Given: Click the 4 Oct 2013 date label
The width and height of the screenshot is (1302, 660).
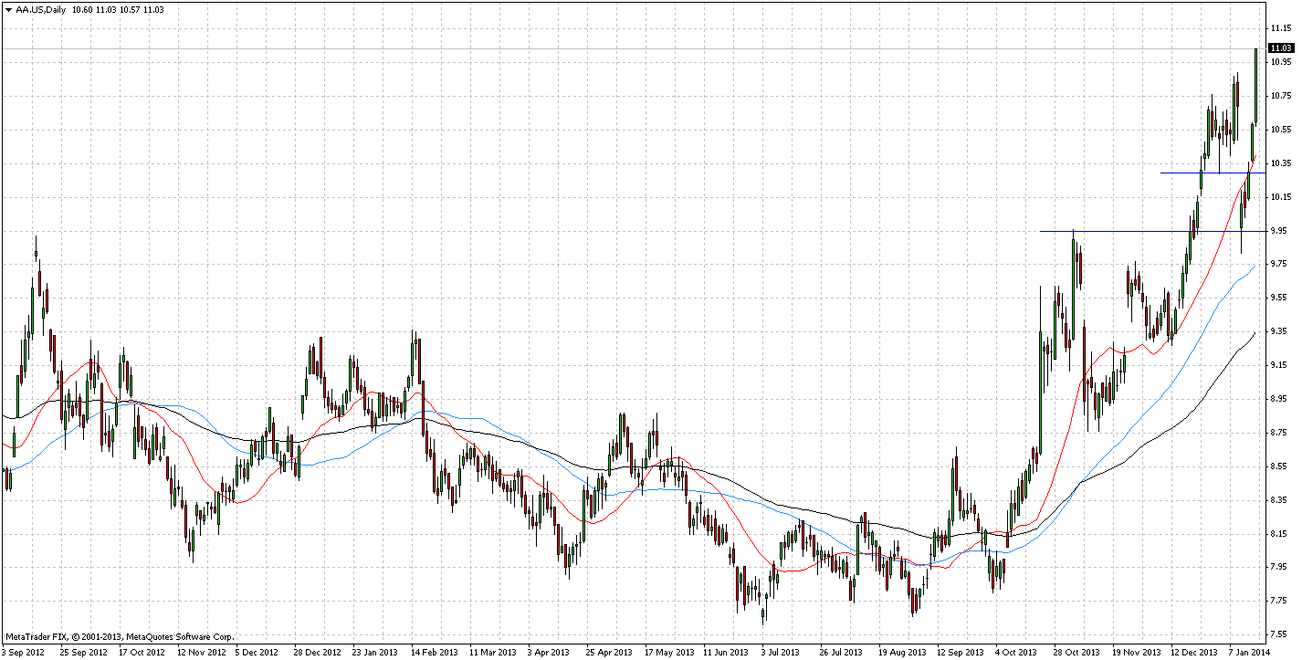Looking at the screenshot, I should coord(1016,653).
